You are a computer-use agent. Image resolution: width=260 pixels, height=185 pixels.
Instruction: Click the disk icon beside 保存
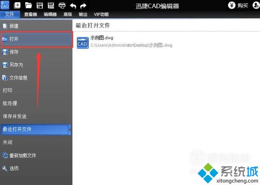[x=5, y=52]
